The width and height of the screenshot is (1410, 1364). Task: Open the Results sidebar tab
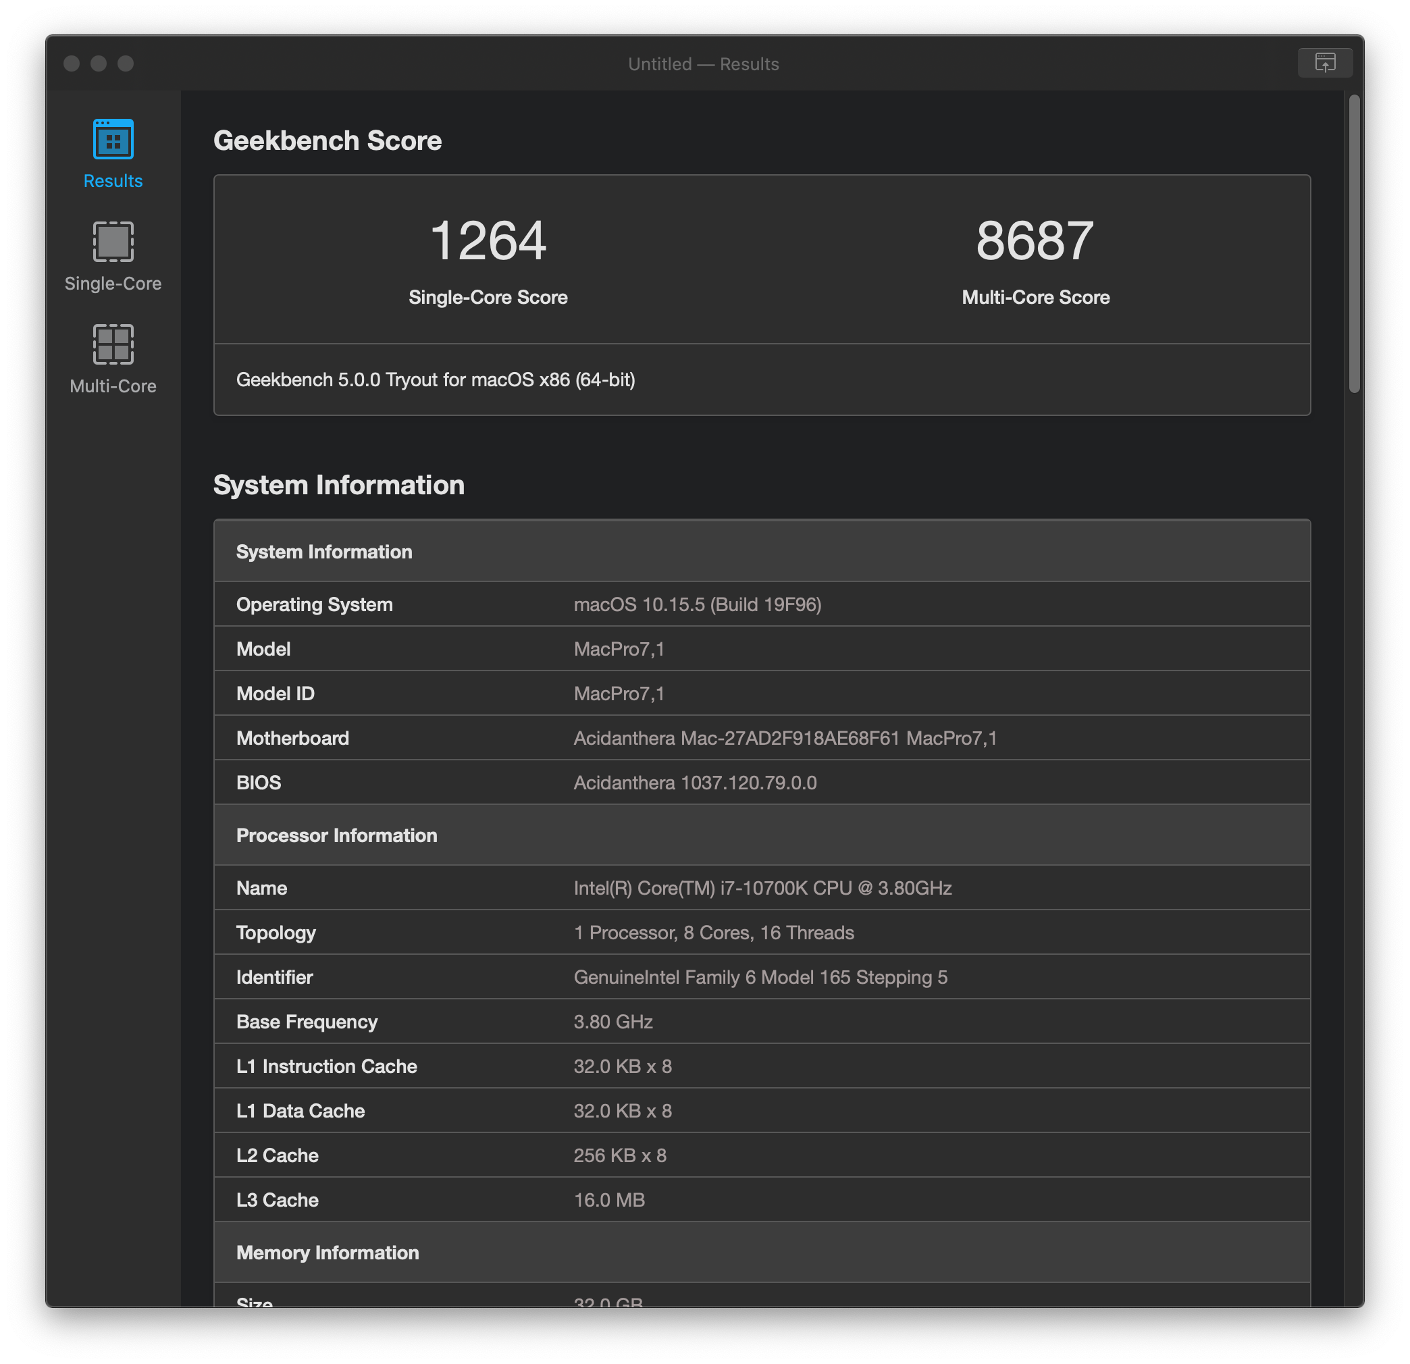(113, 155)
